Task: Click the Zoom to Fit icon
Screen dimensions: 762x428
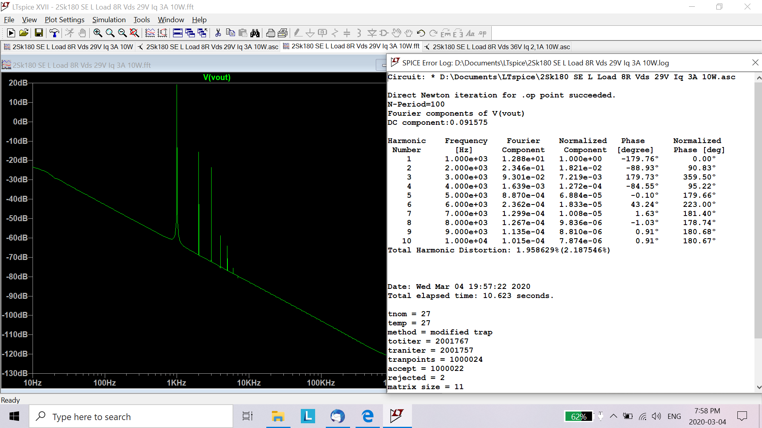Action: pyautogui.click(x=135, y=33)
